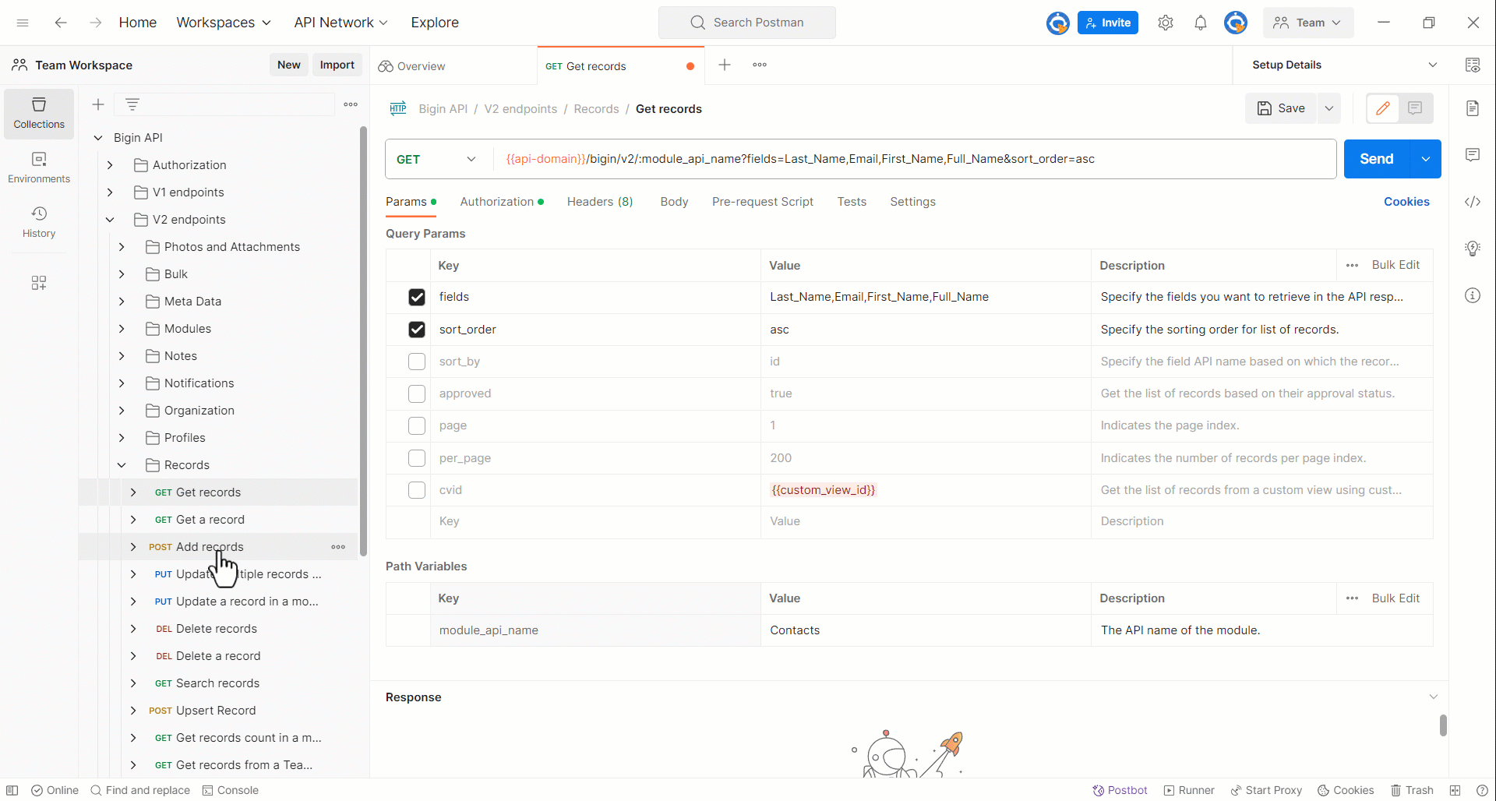The width and height of the screenshot is (1496, 801).
Task: Open the Team dropdown
Action: point(1308,23)
